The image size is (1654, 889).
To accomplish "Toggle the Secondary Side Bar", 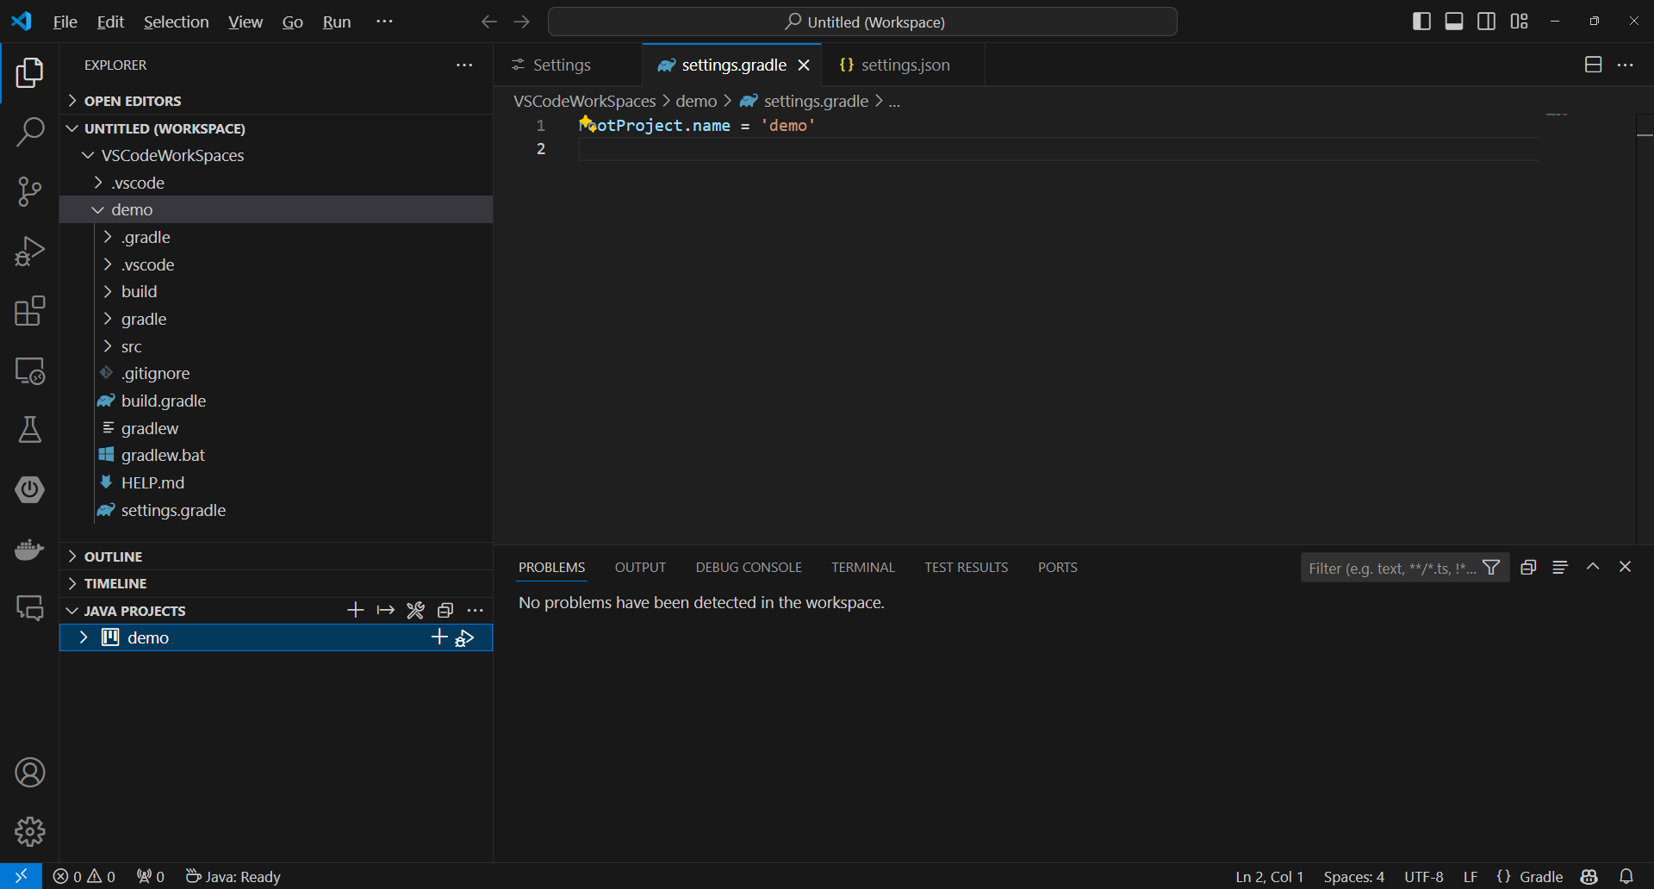I will tap(1486, 21).
